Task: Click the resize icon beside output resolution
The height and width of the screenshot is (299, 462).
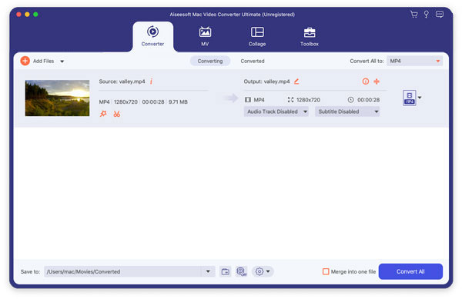Action: pos(290,100)
